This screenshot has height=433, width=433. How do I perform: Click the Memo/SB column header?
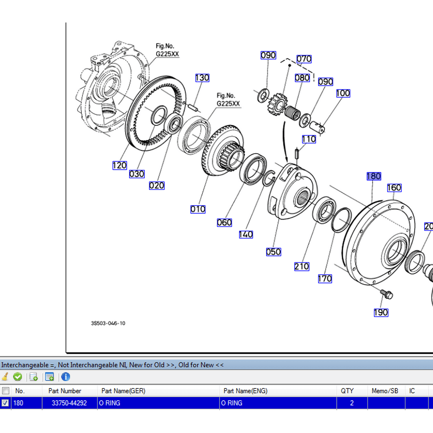click(x=386, y=391)
